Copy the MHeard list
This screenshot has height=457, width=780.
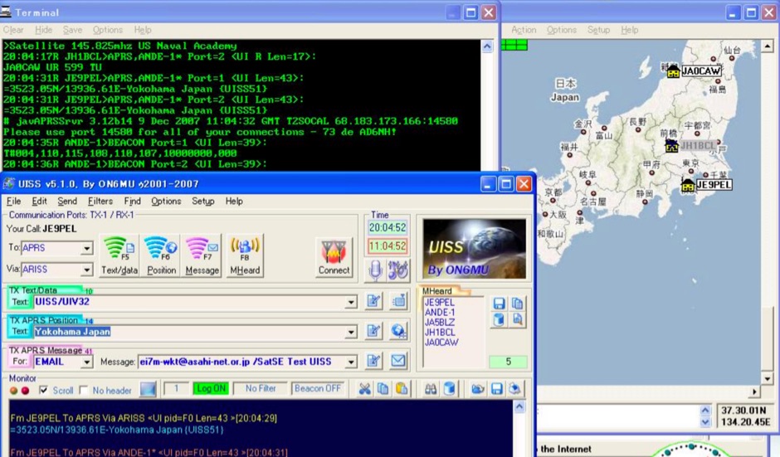point(517,304)
